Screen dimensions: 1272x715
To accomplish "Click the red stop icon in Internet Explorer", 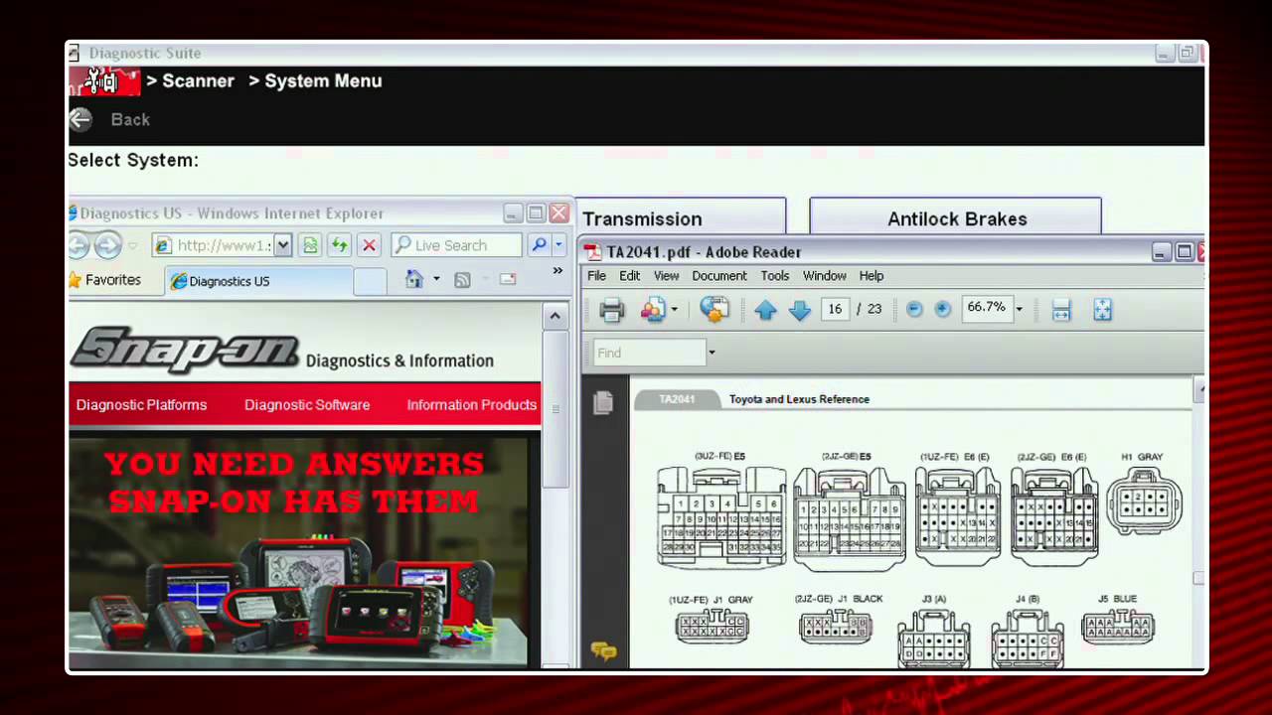I will [369, 245].
